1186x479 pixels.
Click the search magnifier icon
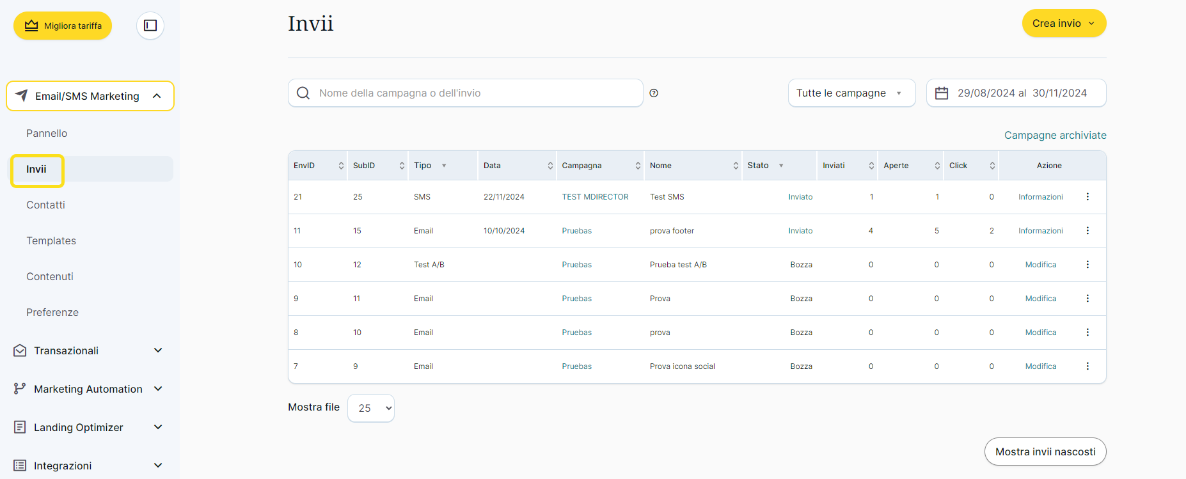pyautogui.click(x=303, y=93)
